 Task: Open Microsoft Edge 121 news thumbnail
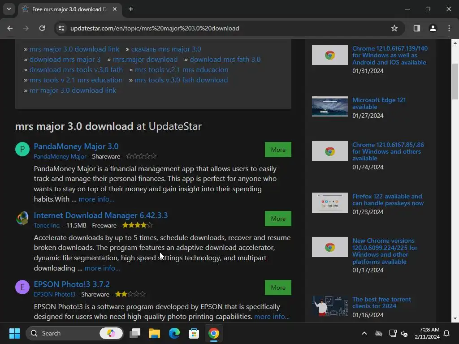pos(329,107)
